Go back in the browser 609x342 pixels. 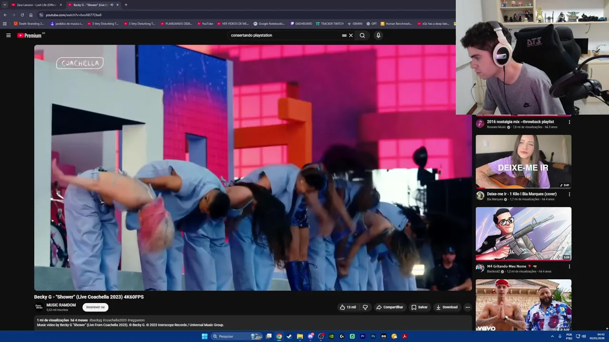click(5, 15)
